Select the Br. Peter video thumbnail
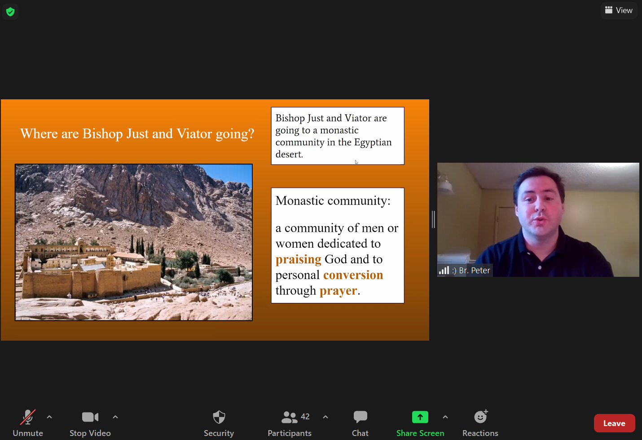 pyautogui.click(x=538, y=220)
